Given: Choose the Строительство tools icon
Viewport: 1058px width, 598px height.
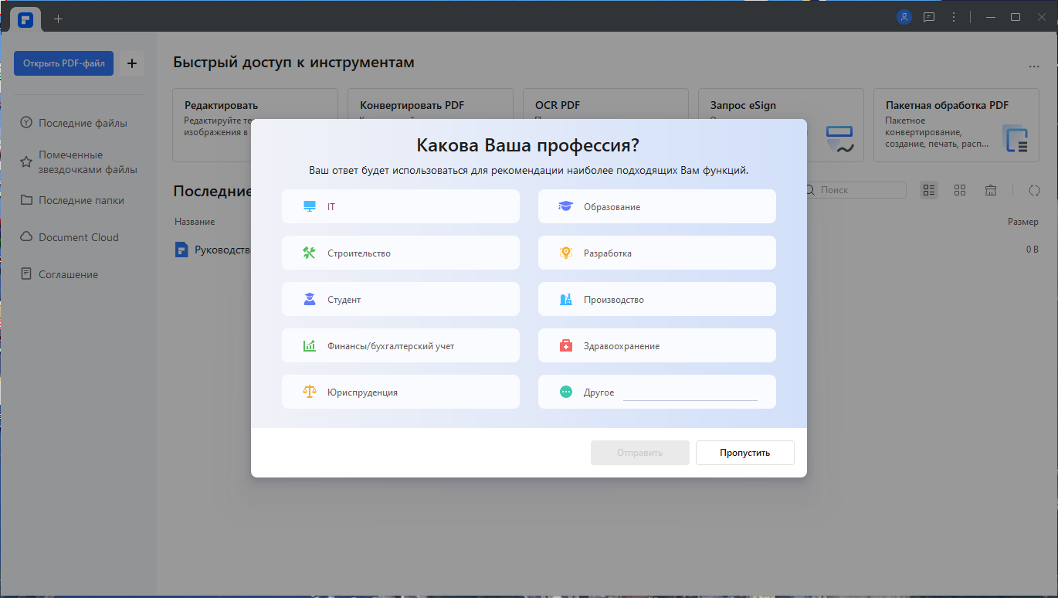Looking at the screenshot, I should tap(310, 253).
